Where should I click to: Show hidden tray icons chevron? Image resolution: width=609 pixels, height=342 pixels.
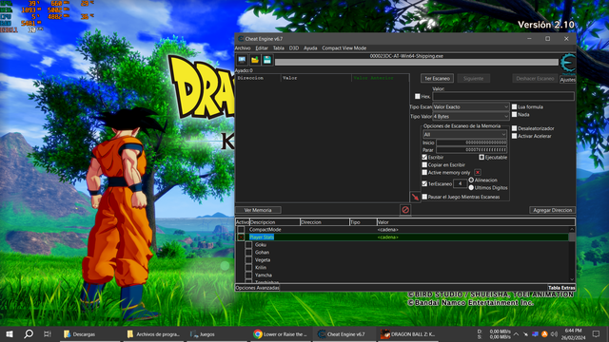(516, 333)
